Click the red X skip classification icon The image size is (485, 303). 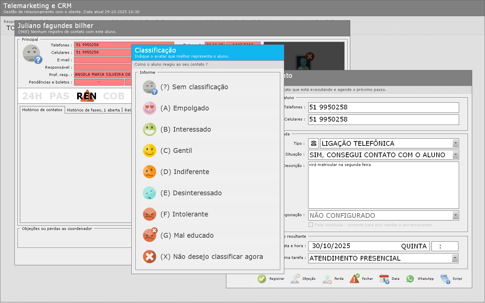(150, 257)
